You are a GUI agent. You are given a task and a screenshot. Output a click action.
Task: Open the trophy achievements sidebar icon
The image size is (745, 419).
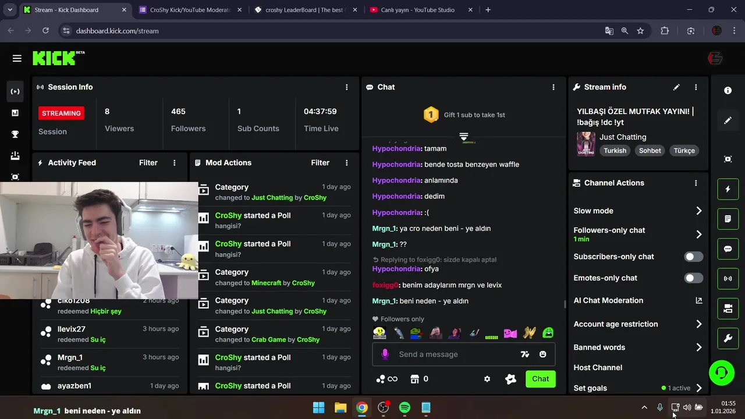[15, 134]
